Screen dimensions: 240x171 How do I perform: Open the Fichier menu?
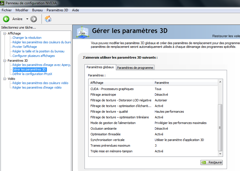(x=7, y=10)
